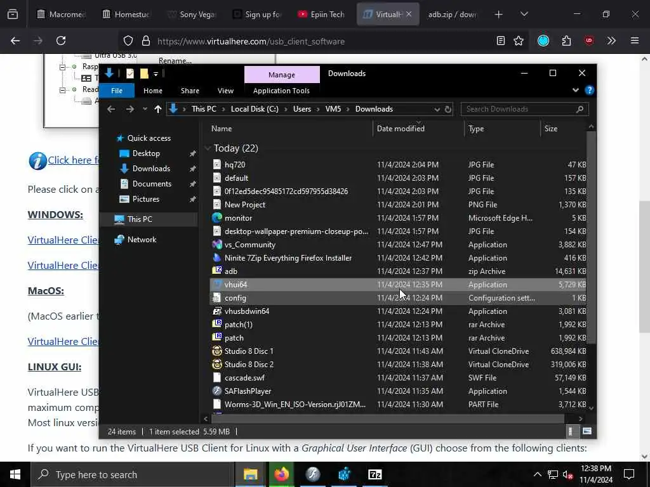650x487 pixels.
Task: Click the 'Click here' link on webpage
Action: coord(73,160)
